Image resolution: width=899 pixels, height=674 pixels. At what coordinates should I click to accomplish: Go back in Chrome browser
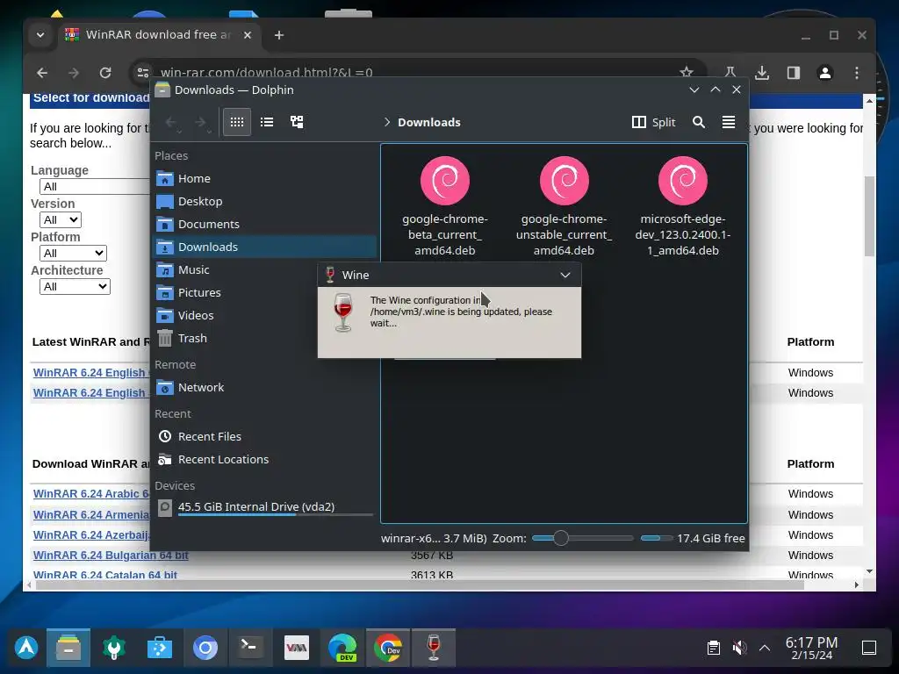(x=42, y=73)
